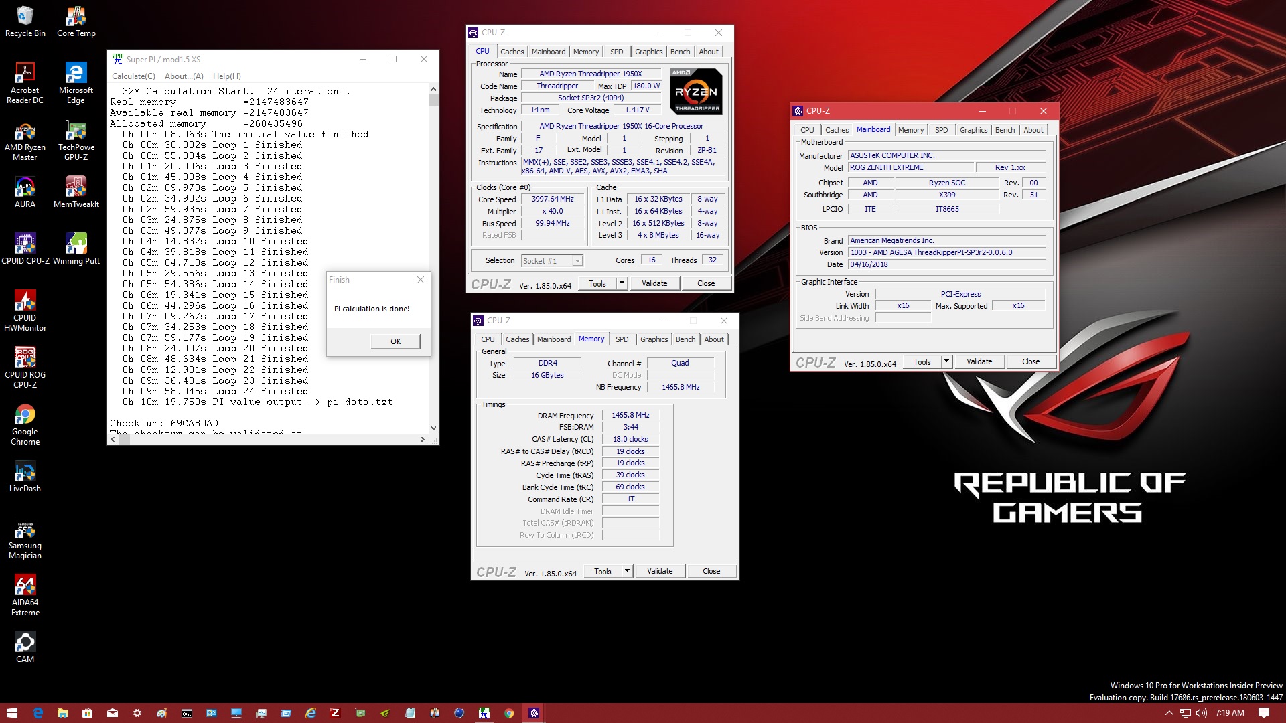Click the DRAM Frequency value 1465.8 MHz
Screen dimensions: 1286x723
coord(630,415)
